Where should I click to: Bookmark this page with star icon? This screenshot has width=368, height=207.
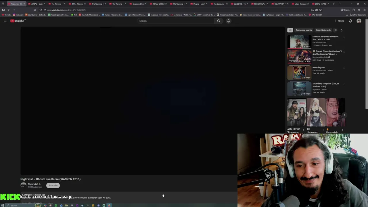pyautogui.click(x=320, y=10)
